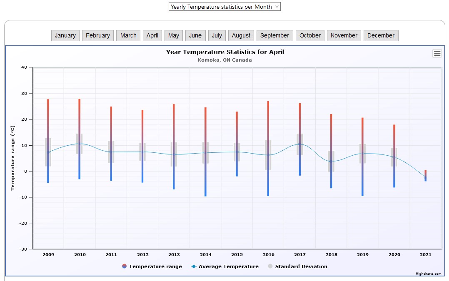Click the May button
The width and height of the screenshot is (449, 281).
pos(174,35)
